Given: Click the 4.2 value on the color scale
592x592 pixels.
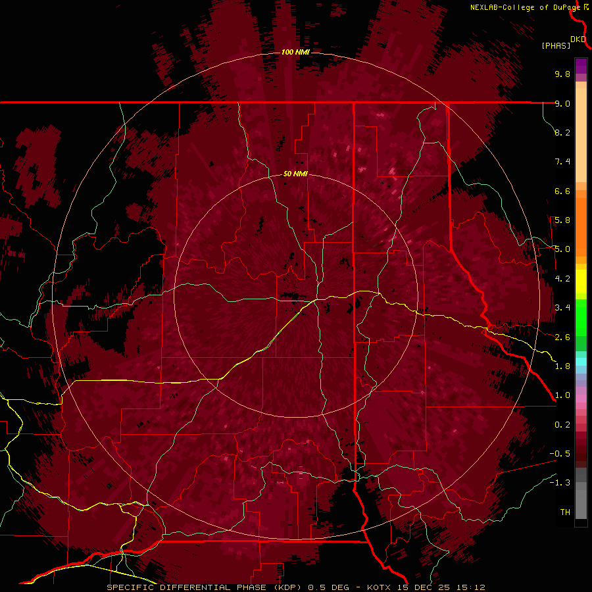Looking at the screenshot, I should click(562, 279).
